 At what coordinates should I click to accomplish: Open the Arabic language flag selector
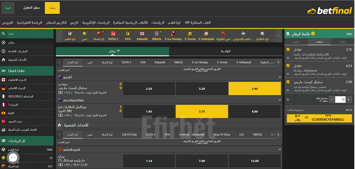pyautogui.click(x=8, y=8)
